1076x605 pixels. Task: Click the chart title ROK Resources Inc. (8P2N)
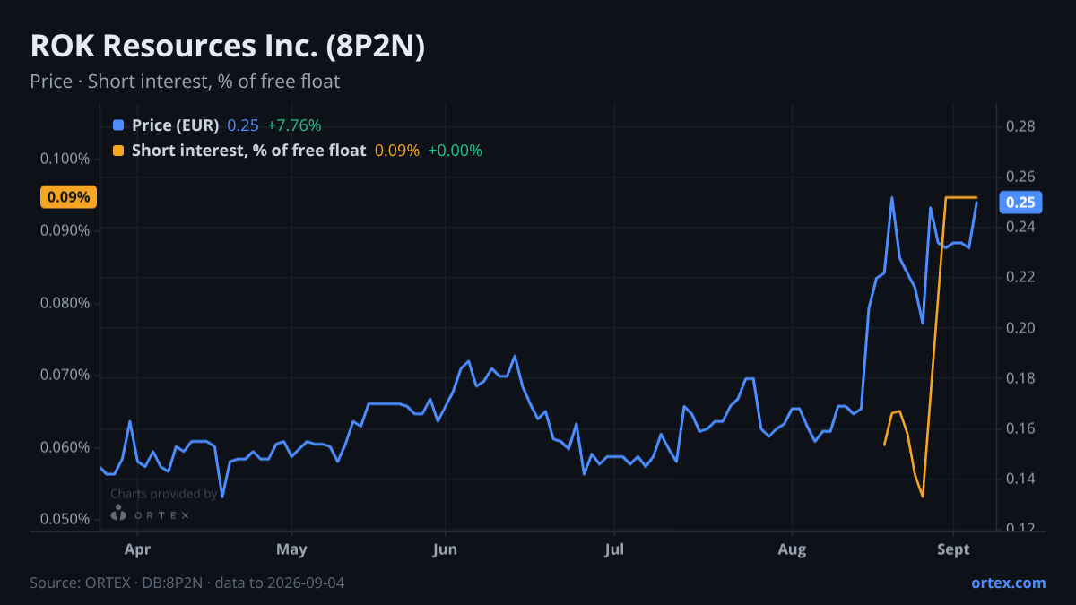pyautogui.click(x=227, y=48)
